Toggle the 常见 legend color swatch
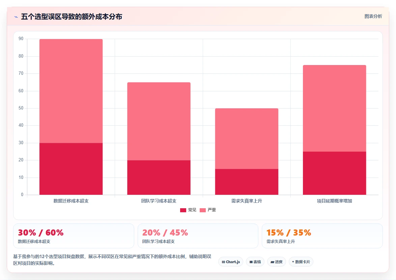396x280 pixels. click(183, 210)
